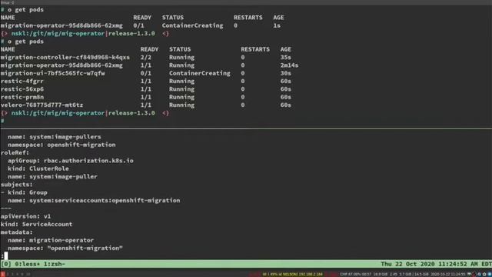The width and height of the screenshot is (492, 277).
Task: Click ContainerCreating status in the 1s row
Action: click(192, 25)
